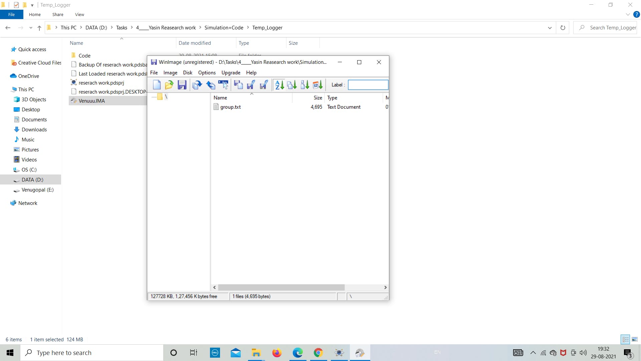Click Simulation+Code in breadcrumb path
The width and height of the screenshot is (641, 361).
[x=224, y=28]
